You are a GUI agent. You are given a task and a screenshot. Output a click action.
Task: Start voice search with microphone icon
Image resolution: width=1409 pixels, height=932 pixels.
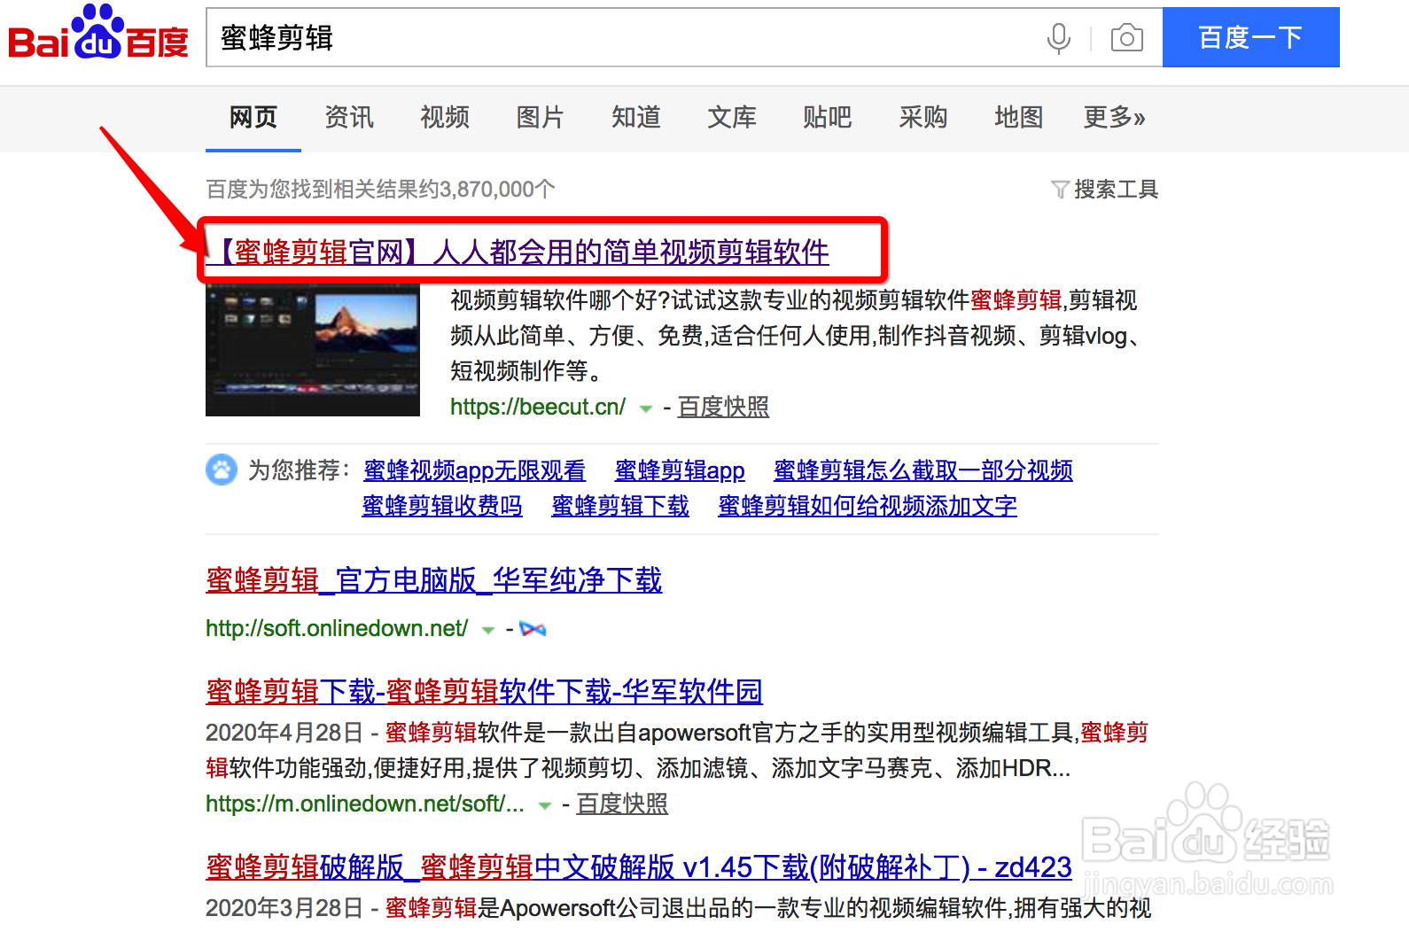(1058, 38)
